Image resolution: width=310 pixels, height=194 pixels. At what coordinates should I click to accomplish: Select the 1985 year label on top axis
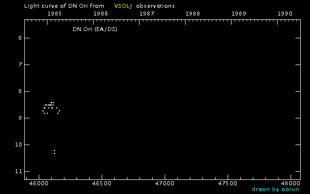point(54,14)
